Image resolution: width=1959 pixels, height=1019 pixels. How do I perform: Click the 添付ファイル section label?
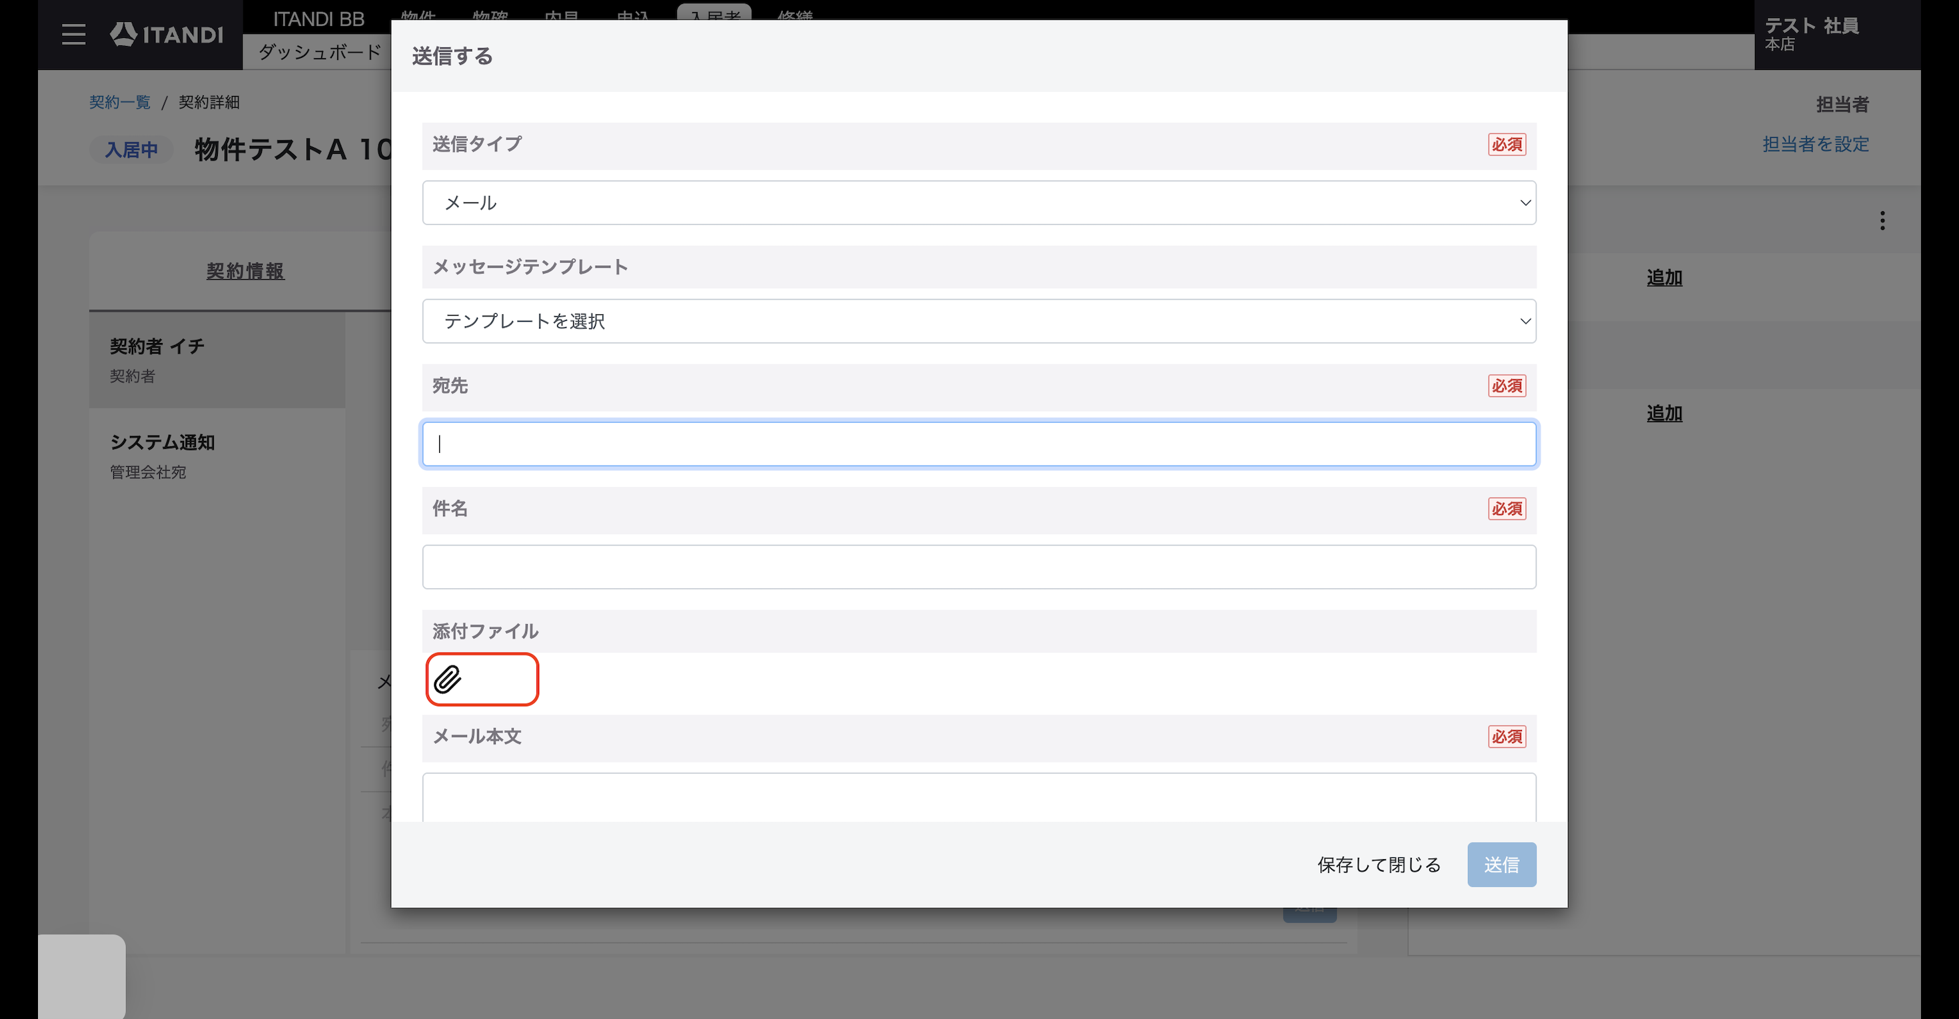(485, 631)
